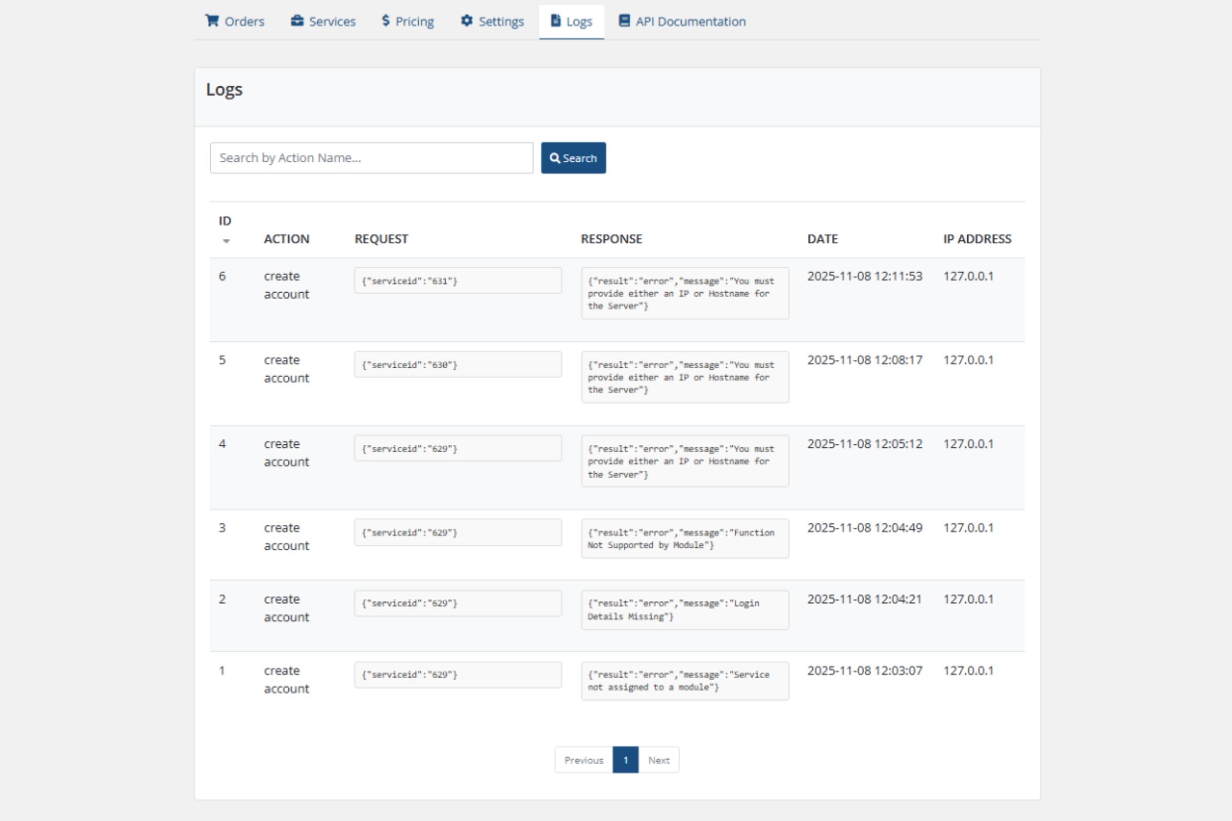Click the briefcase Services icon
Viewport: 1232px width, 821px height.
pos(297,20)
